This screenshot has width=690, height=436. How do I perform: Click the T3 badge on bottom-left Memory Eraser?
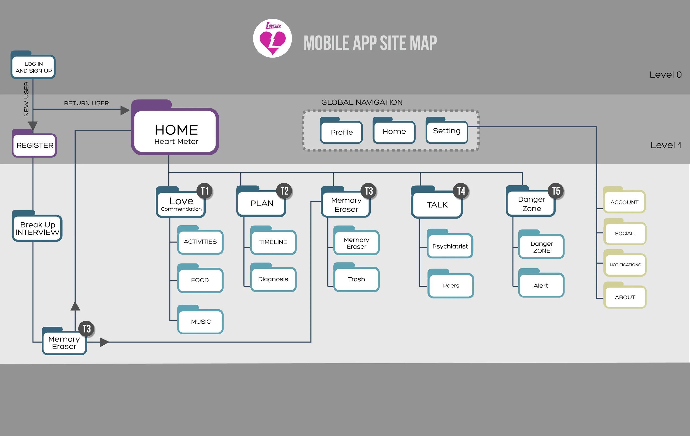click(87, 329)
